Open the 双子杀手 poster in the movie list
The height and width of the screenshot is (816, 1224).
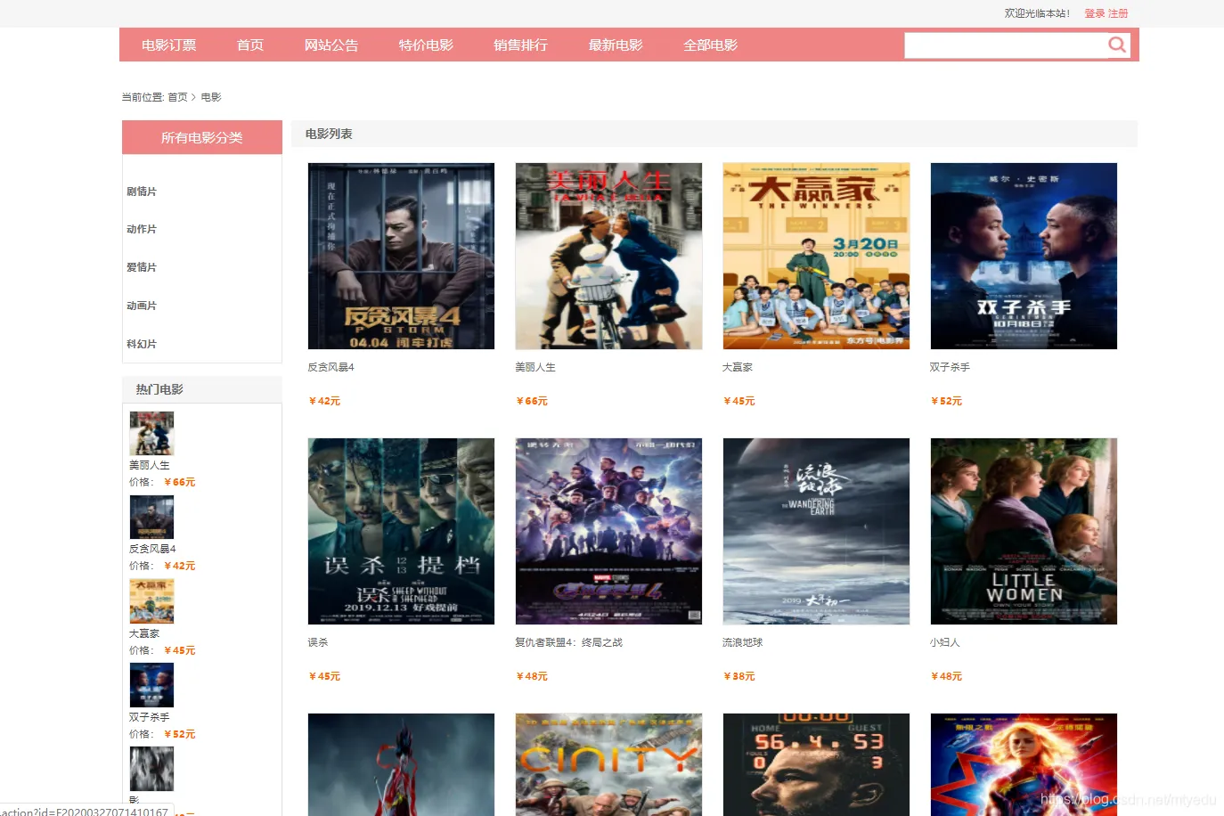1024,257
